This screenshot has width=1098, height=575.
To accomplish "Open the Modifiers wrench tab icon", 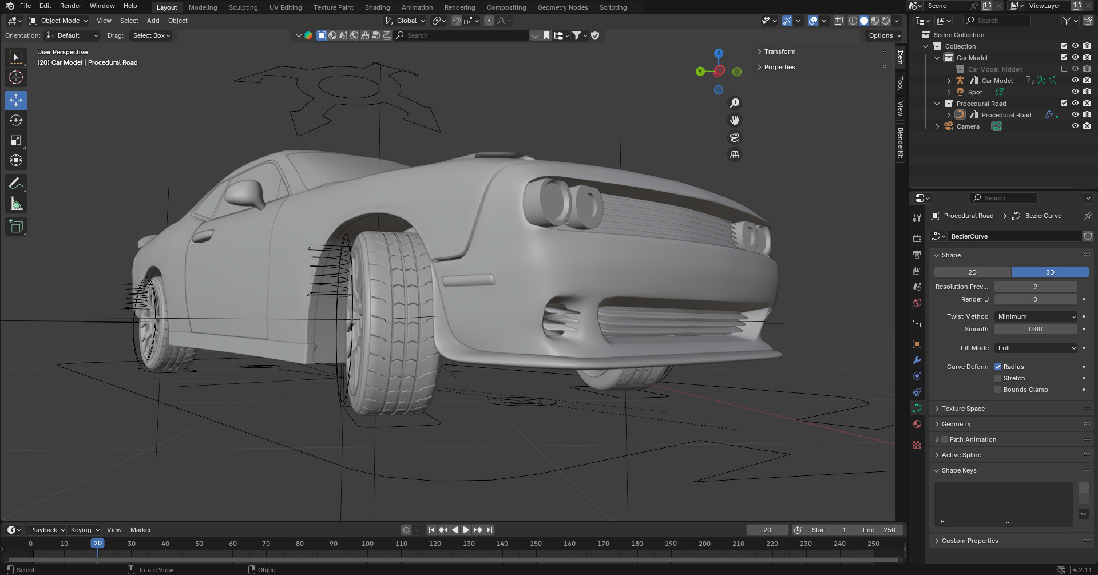I will pyautogui.click(x=917, y=360).
